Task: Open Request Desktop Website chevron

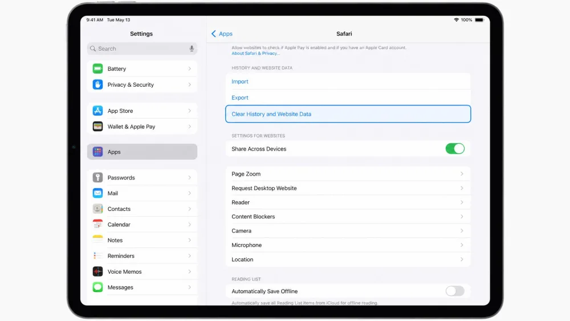Action: 462,188
